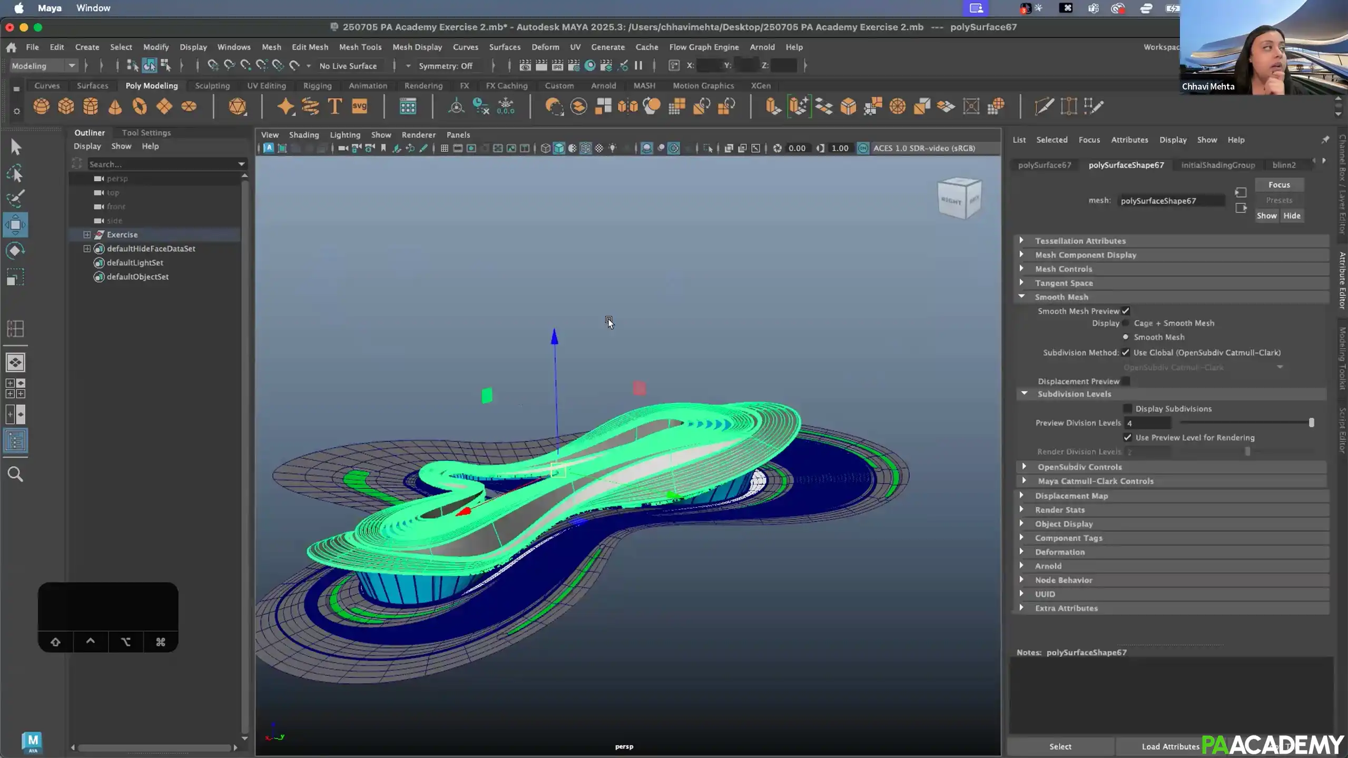Click the Focus button in Attribute Editor
The width and height of the screenshot is (1348, 758).
pyautogui.click(x=1279, y=184)
